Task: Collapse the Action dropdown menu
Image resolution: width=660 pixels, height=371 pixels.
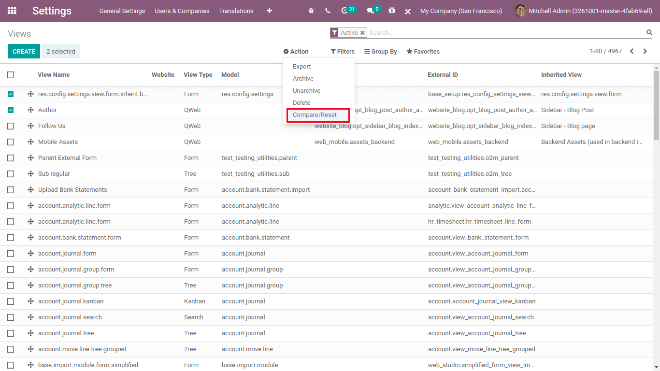Action: 296,52
